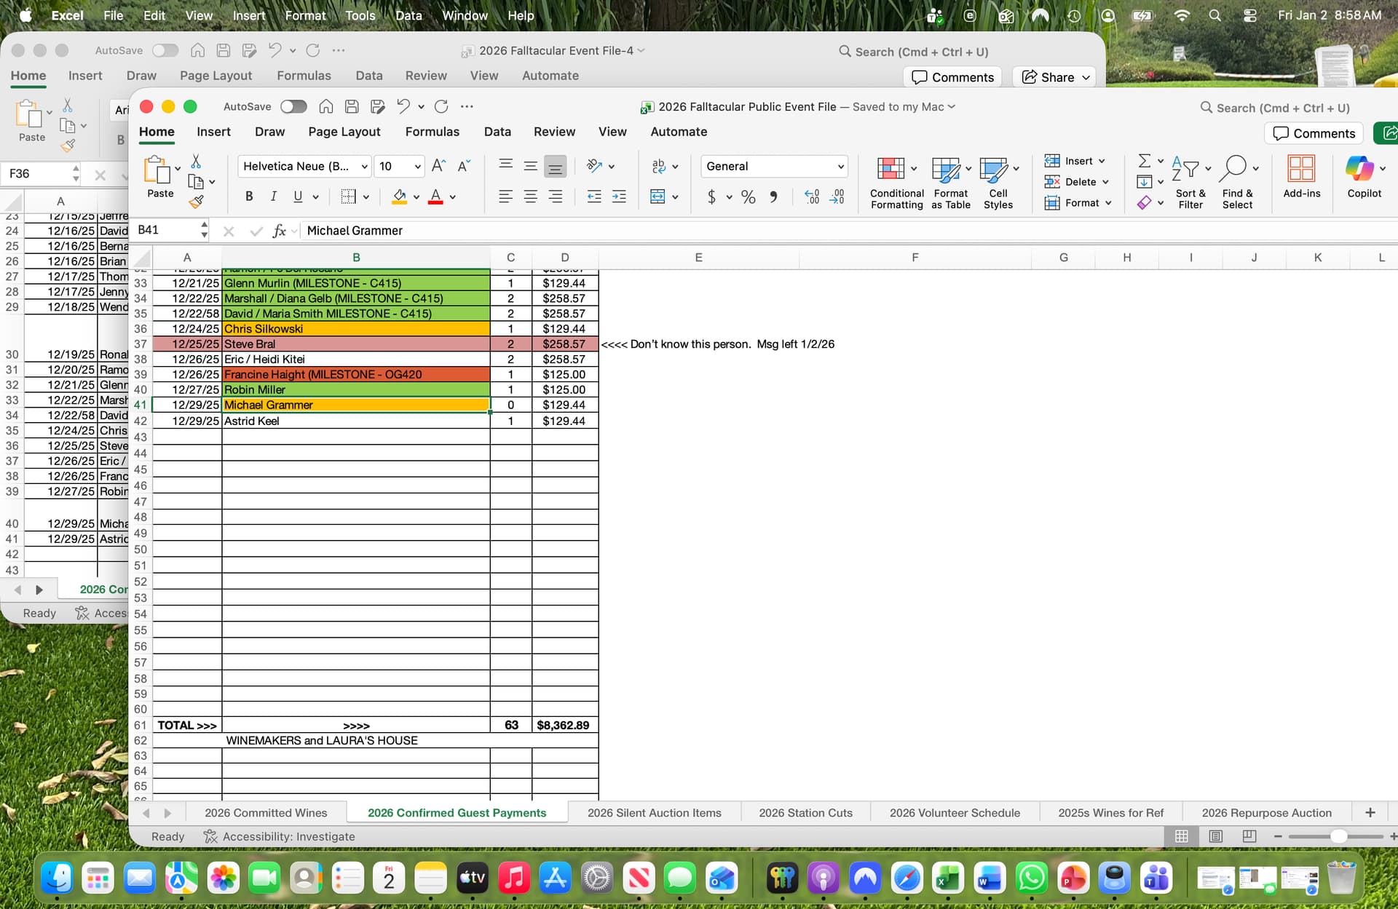Switch to Page Layout view in the status bar
Image resolution: width=1398 pixels, height=909 pixels.
(1215, 836)
